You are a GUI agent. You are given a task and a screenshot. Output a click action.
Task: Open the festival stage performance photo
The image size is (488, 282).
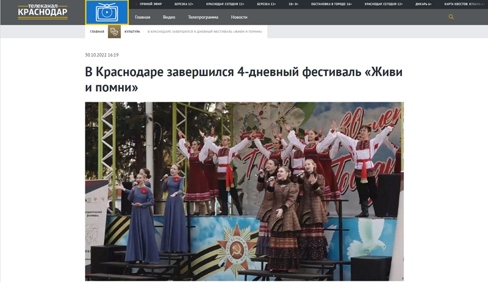(x=245, y=191)
